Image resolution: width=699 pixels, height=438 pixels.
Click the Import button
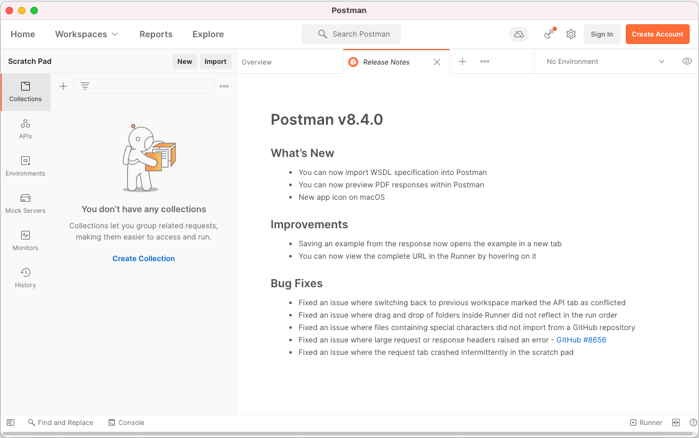pos(215,61)
